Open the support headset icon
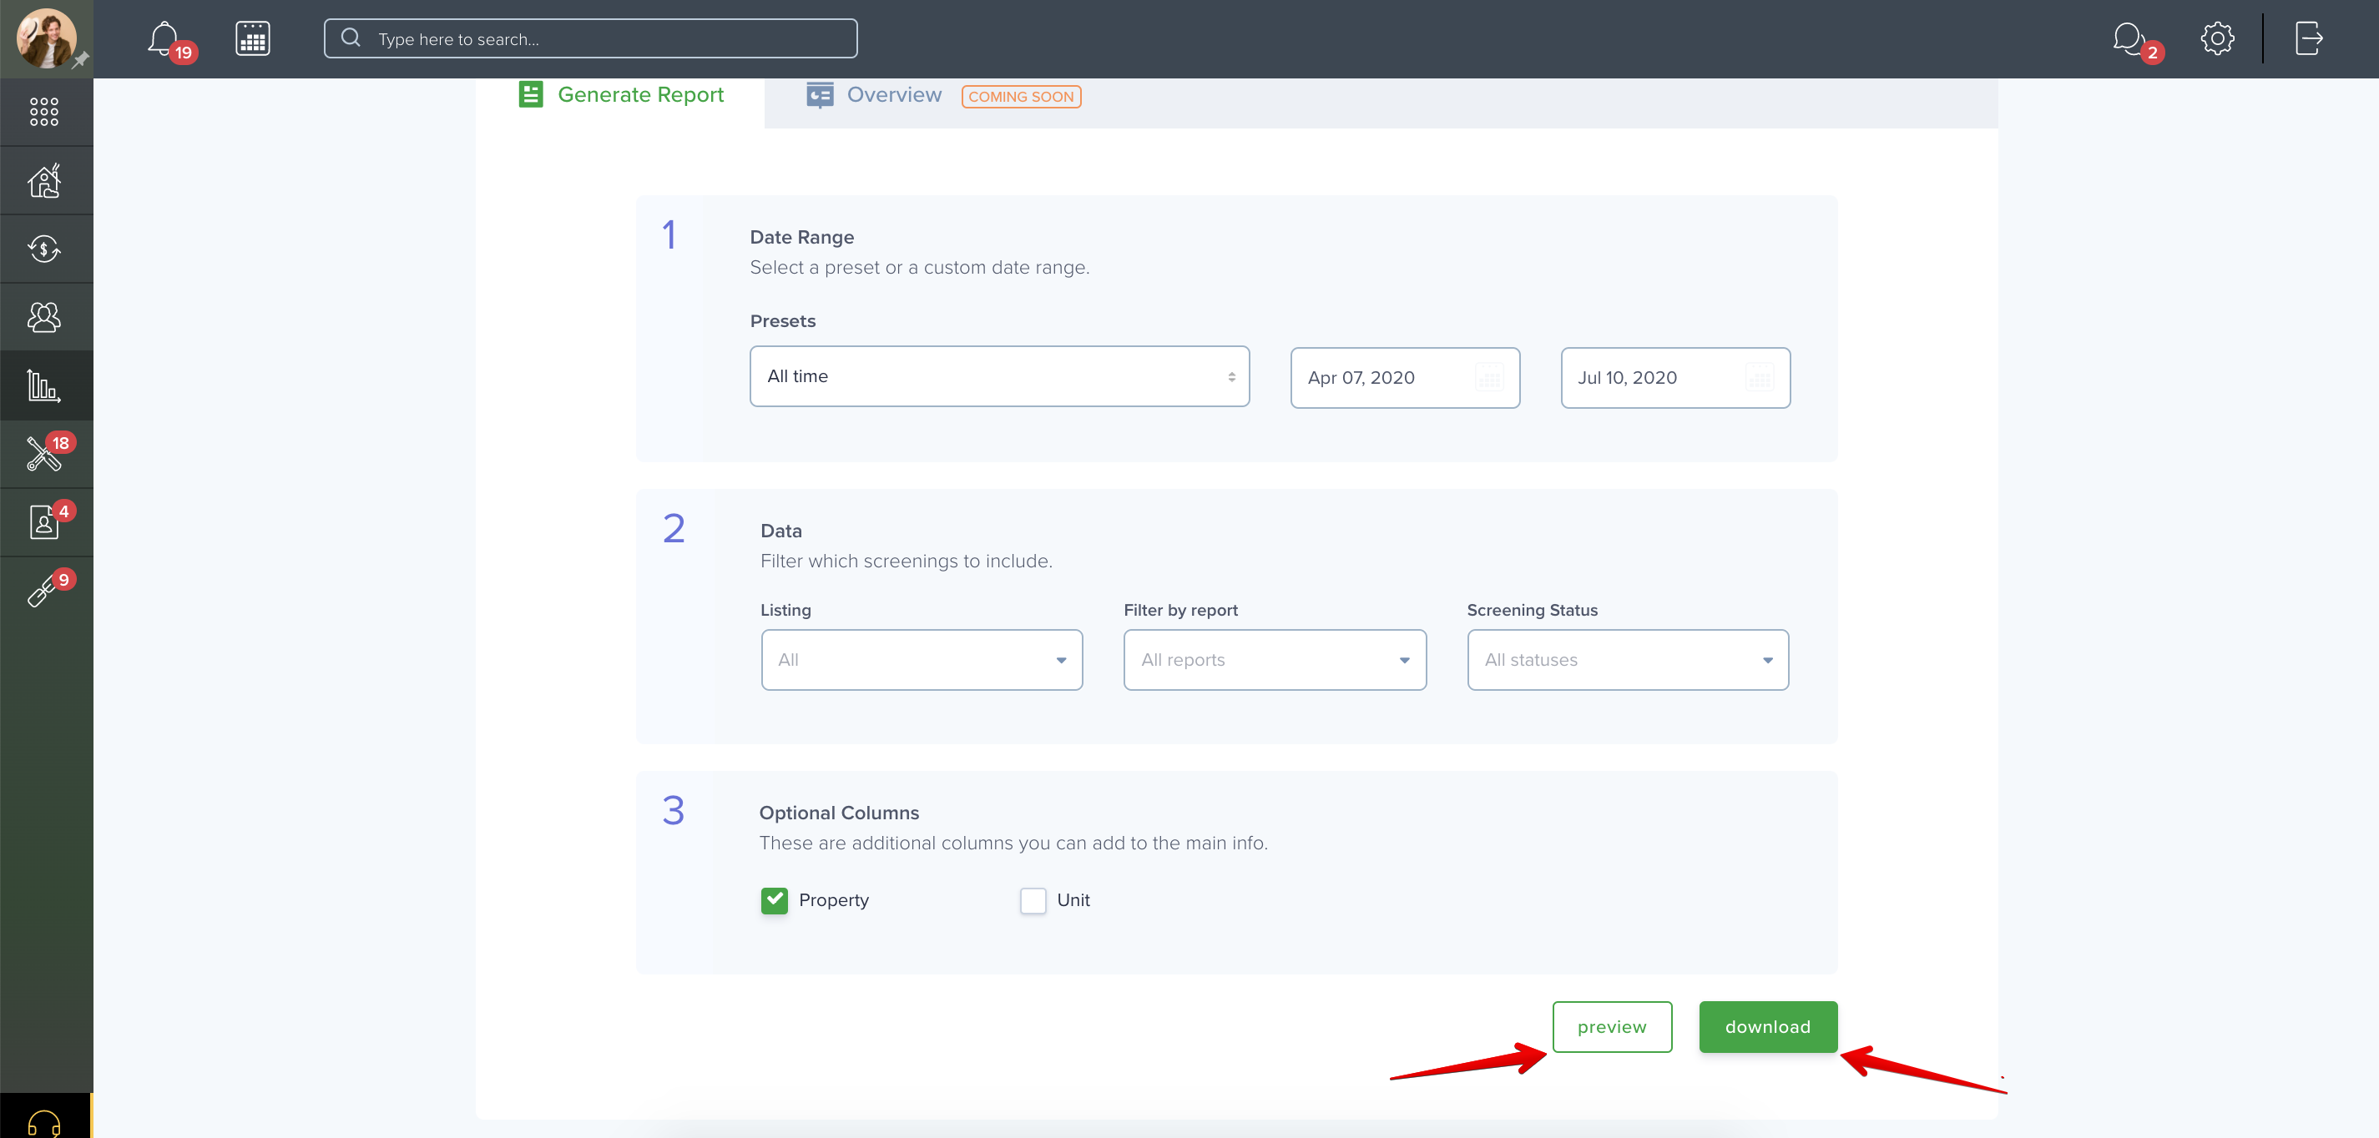 44,1123
